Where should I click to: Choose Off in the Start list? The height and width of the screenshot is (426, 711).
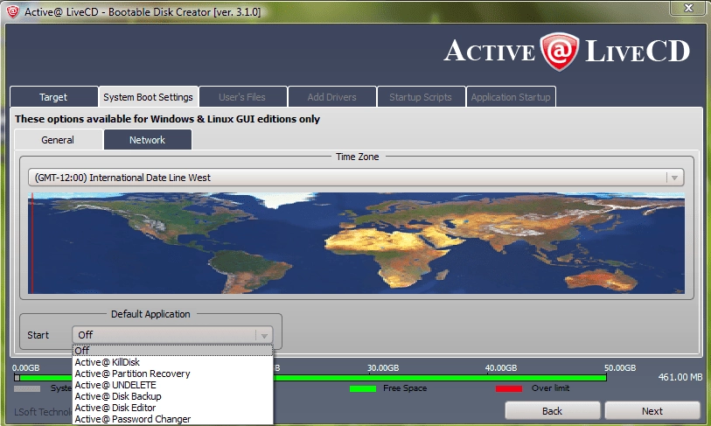pos(173,350)
